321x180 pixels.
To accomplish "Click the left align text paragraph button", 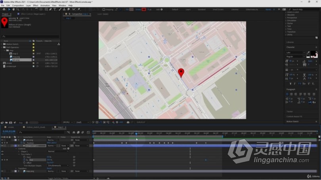I will (287, 94).
